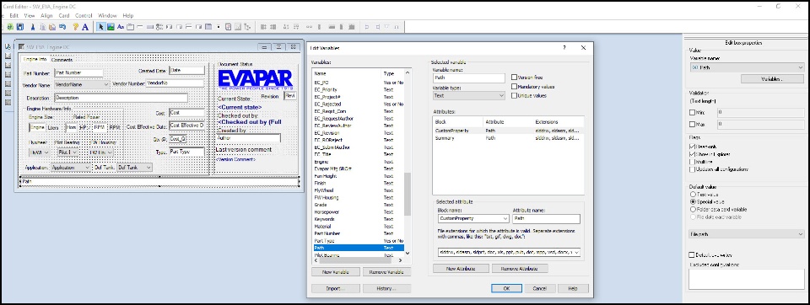
Task: Click Variables button in properties panel
Action: click(772, 79)
